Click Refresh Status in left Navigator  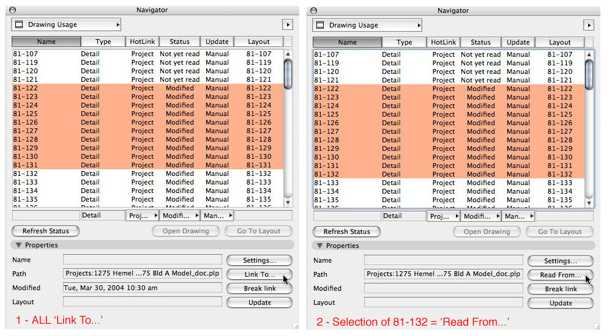pyautogui.click(x=46, y=231)
